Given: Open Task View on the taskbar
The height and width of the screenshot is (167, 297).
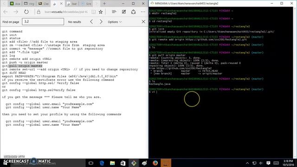Looking at the screenshot, I should coord(91,163).
